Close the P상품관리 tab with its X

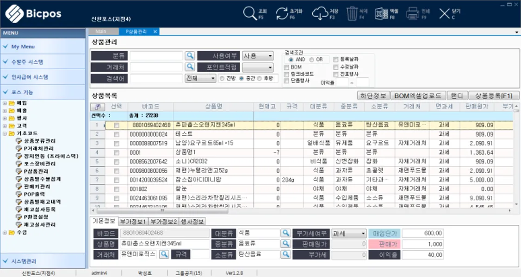(155, 31)
